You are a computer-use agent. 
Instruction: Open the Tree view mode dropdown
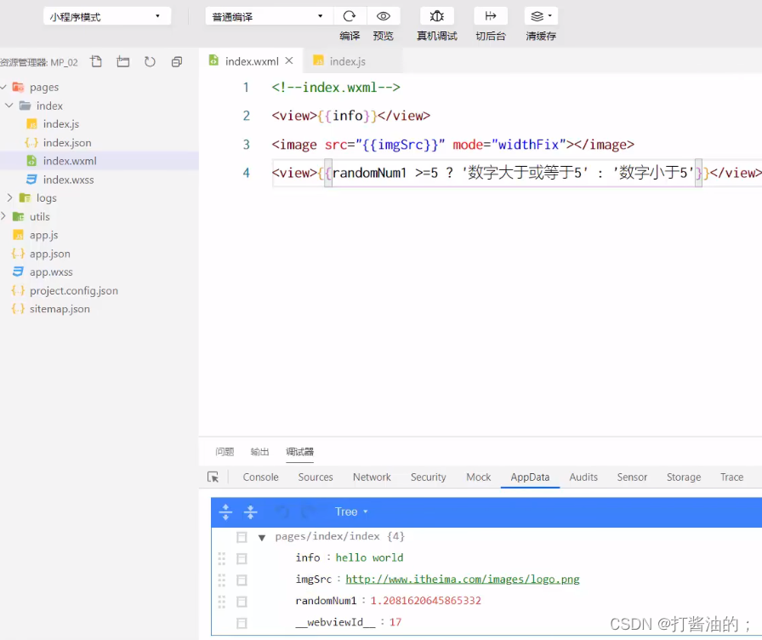351,511
